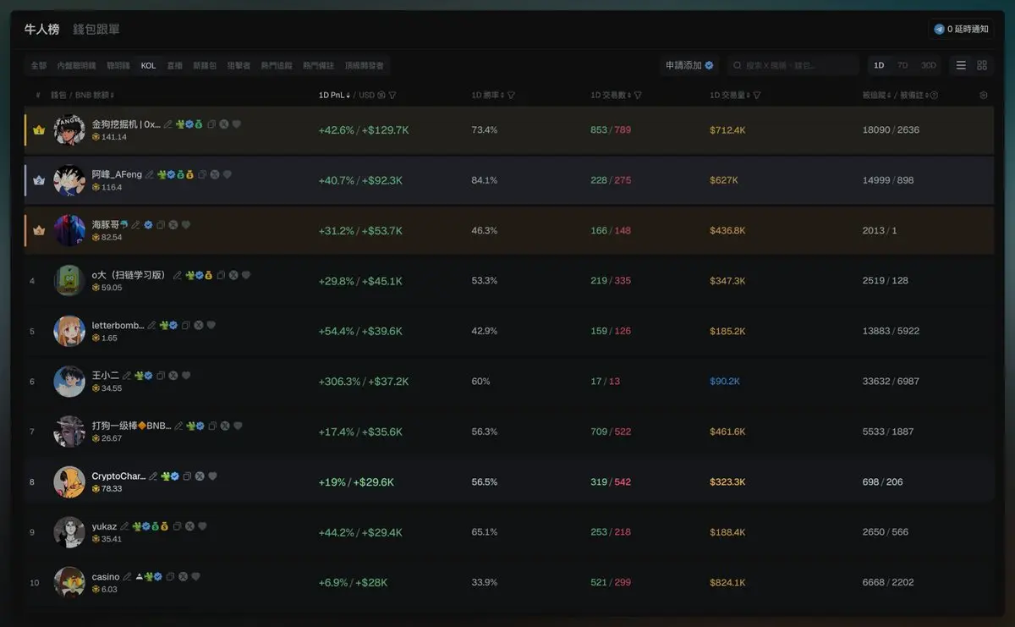1015x627 pixels.
Task: Select 聰明錢 category tab
Action: pyautogui.click(x=118, y=65)
